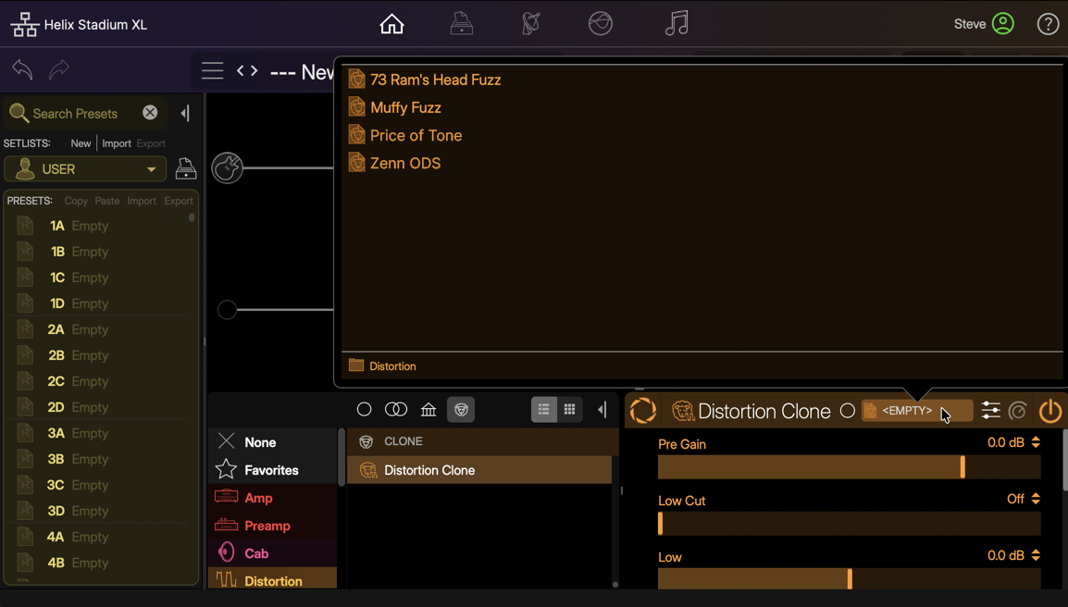
Task: Click the preset navigation angle brackets
Action: [x=247, y=70]
